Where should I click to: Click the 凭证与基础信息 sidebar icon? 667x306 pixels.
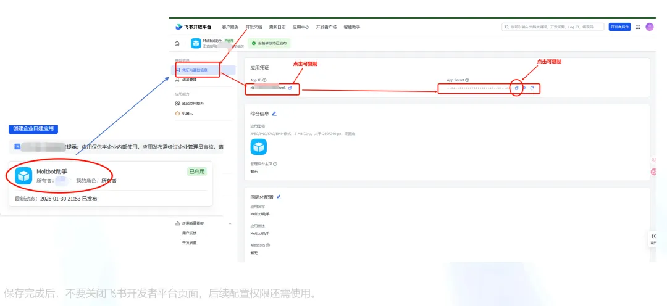coord(177,70)
